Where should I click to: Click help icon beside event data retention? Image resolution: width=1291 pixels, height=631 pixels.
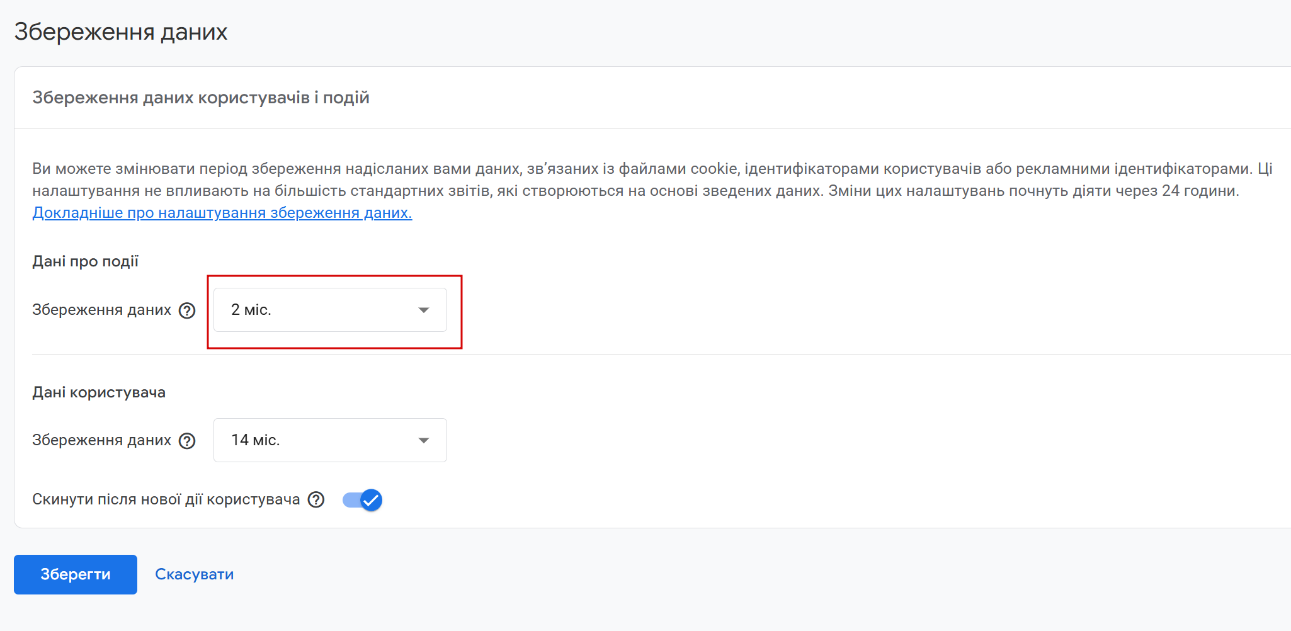click(x=187, y=310)
